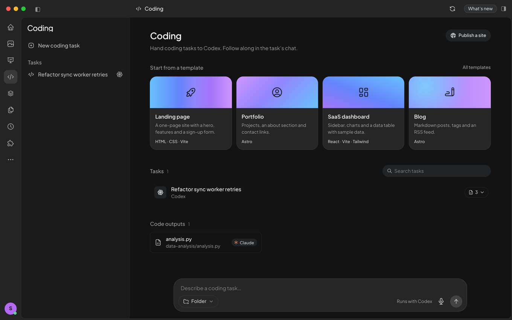Click the Search tasks field

pyautogui.click(x=437, y=171)
